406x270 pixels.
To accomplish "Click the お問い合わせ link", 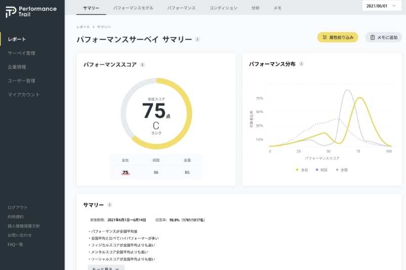I will coord(19,235).
